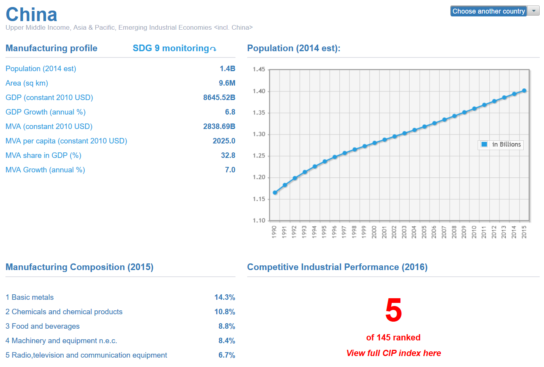Screen dimensions: 544x367
Task: Click 2 Chemicals and chemical products row
Action: click(x=120, y=312)
